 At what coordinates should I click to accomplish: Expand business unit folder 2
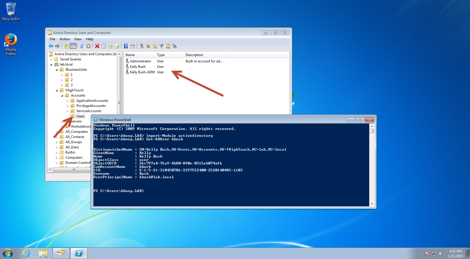62,80
